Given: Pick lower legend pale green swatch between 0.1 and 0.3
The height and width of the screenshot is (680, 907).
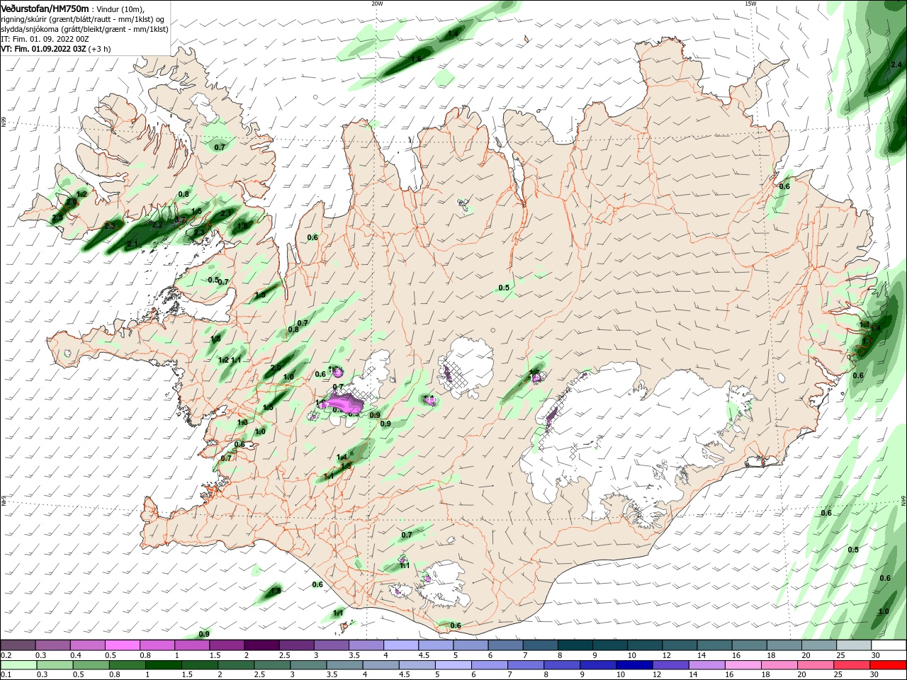Looking at the screenshot, I should [x=18, y=665].
